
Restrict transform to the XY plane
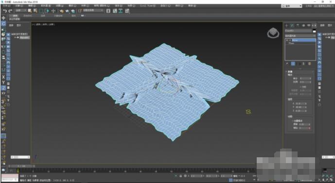tap(3, 93)
